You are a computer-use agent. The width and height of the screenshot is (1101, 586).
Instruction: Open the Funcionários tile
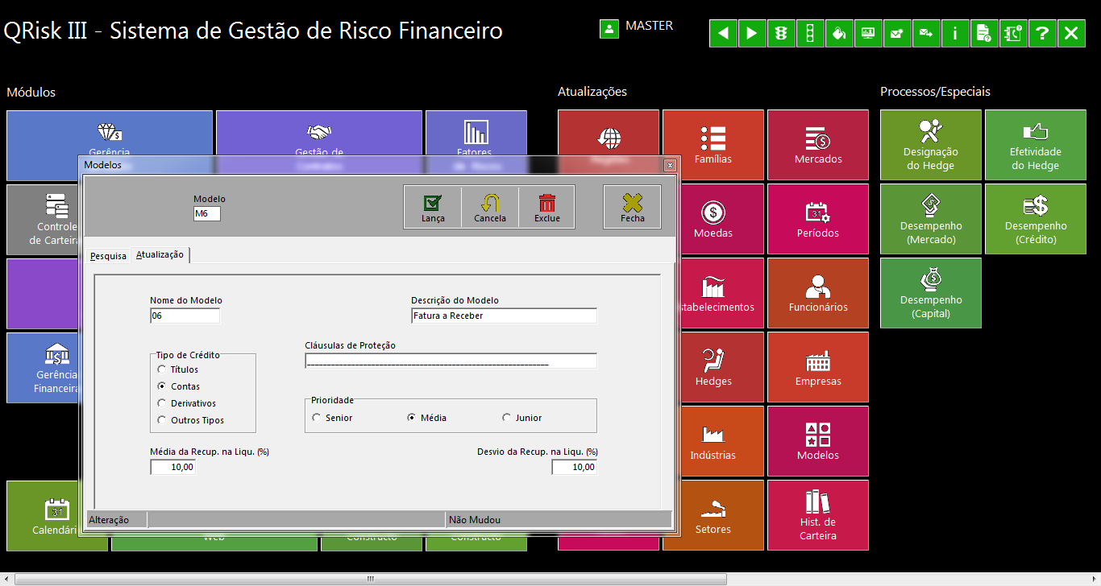click(x=818, y=293)
